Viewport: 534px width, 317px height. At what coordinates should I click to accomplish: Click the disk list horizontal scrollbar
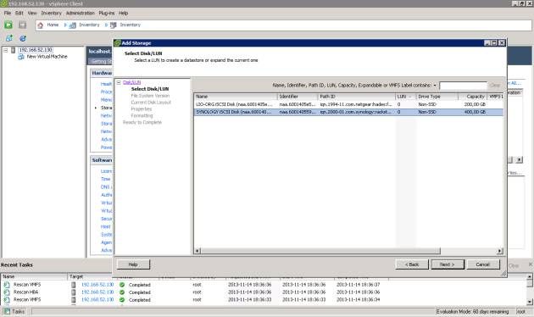pos(320,251)
